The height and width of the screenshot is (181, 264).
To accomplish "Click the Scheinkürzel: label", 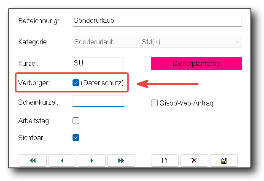I will [x=38, y=102].
